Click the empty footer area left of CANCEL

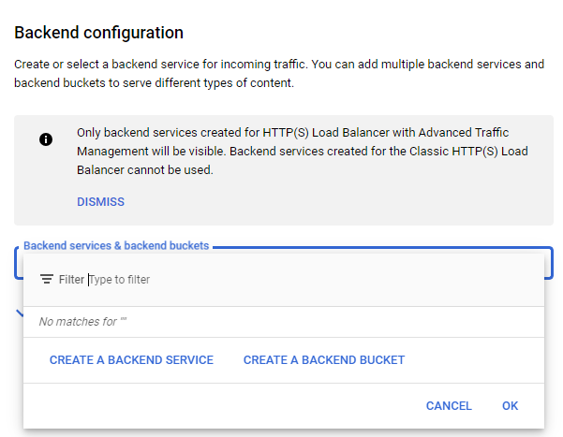click(x=223, y=406)
